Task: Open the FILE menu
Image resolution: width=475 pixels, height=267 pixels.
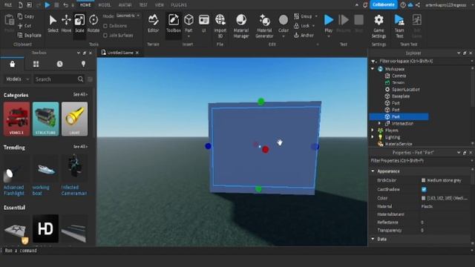Action: [x=8, y=5]
